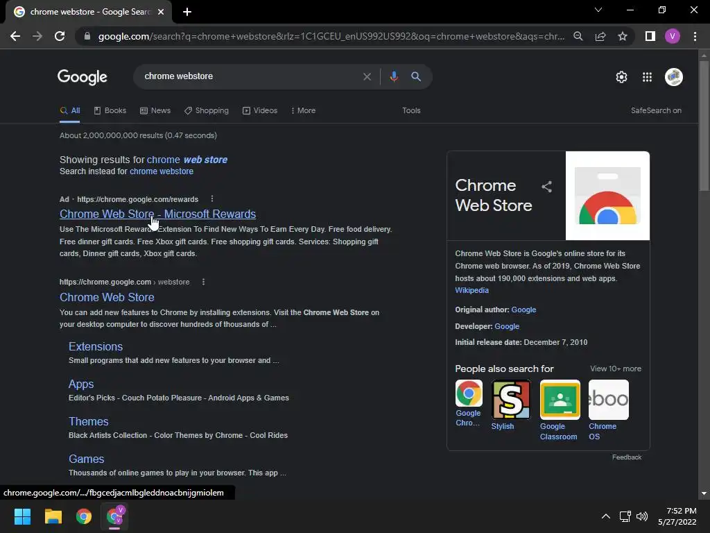Open the network status tray icon
The width and height of the screenshot is (710, 533).
coord(625,516)
